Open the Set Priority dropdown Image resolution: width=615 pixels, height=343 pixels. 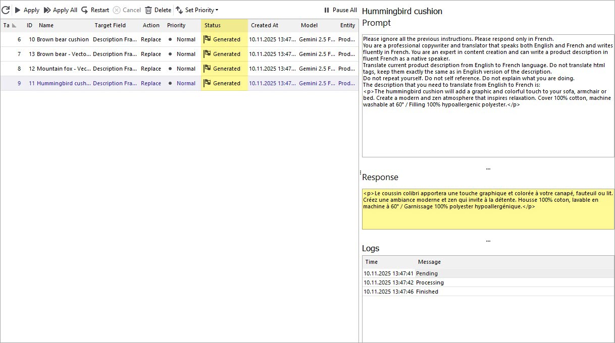pos(197,10)
